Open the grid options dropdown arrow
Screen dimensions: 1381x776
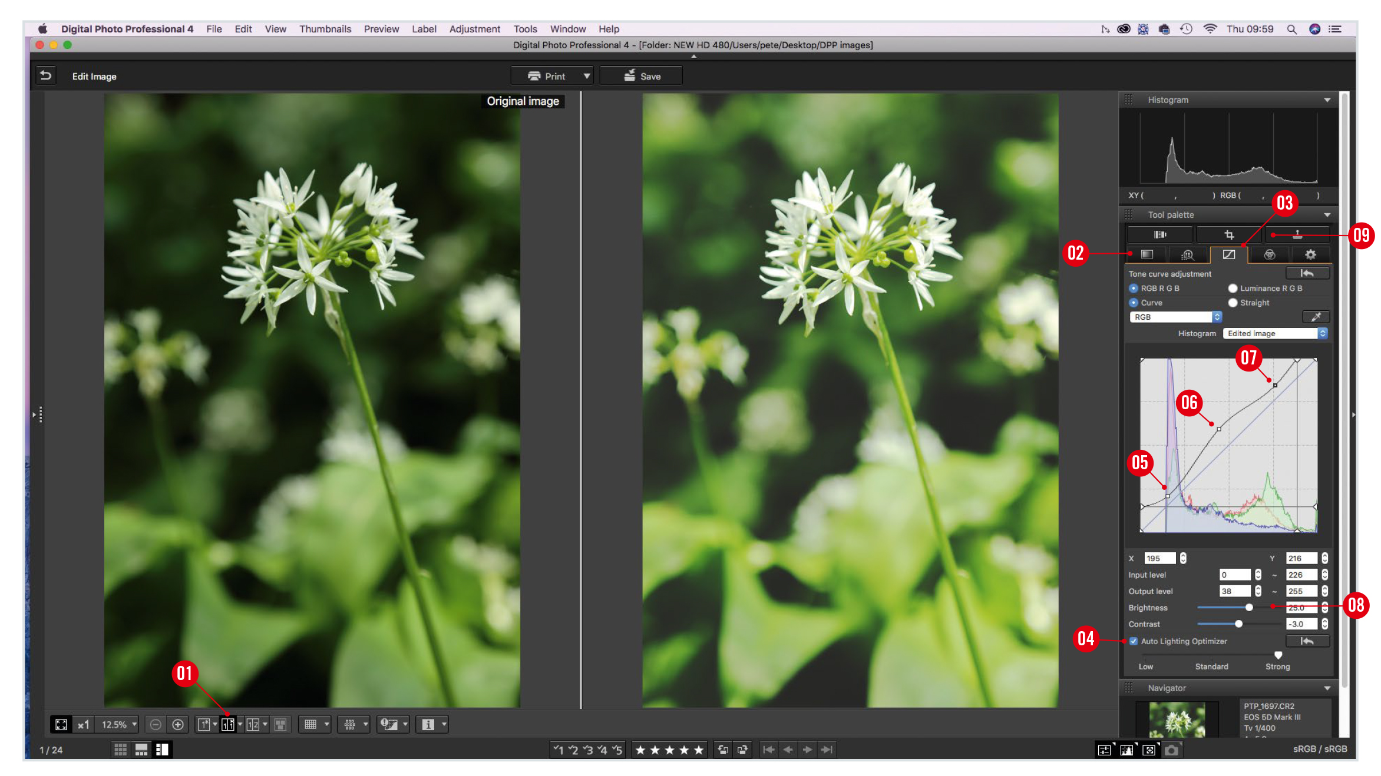[326, 724]
